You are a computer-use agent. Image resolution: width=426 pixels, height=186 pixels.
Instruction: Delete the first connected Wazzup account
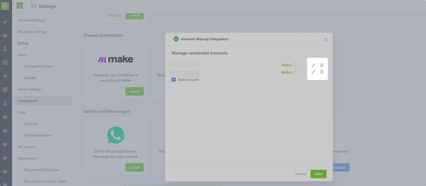(x=322, y=65)
